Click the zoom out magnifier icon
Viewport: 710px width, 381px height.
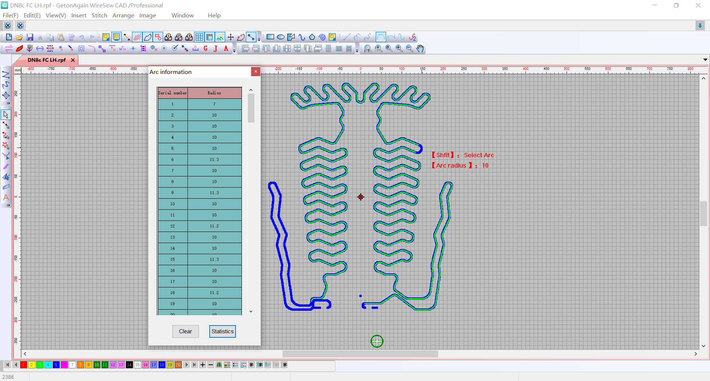pyautogui.click(x=409, y=48)
